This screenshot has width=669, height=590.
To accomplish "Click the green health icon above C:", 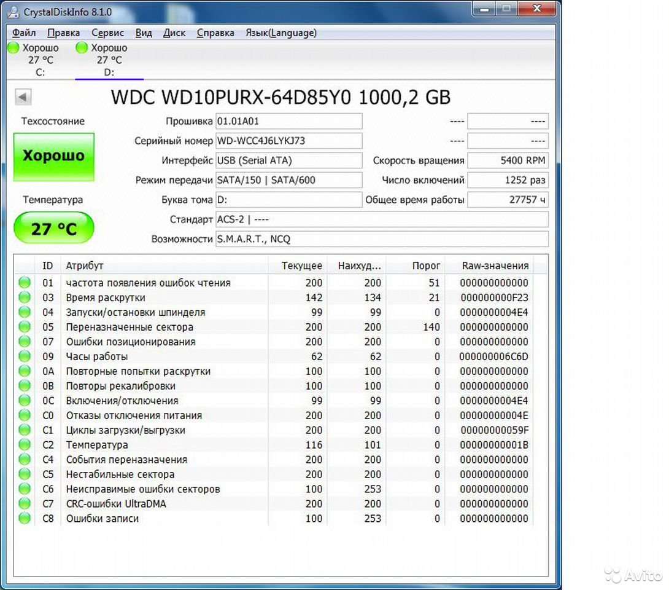I will pyautogui.click(x=14, y=47).
